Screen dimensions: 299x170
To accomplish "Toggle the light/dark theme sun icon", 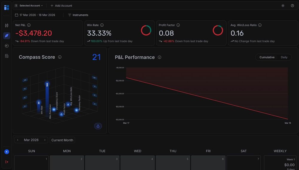I will coord(283,6).
